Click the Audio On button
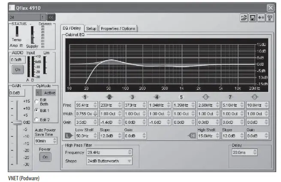This screenshot has width=281, height=182. pyautogui.click(x=18, y=69)
